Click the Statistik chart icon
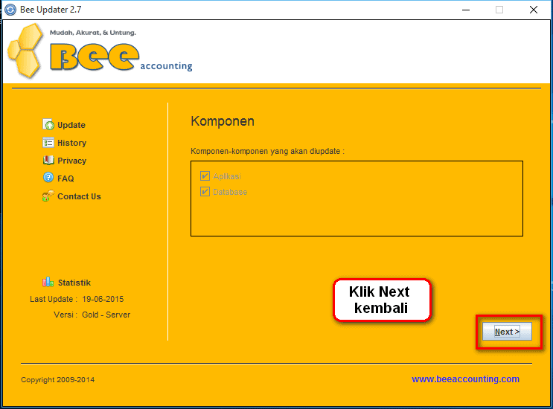 click(48, 282)
